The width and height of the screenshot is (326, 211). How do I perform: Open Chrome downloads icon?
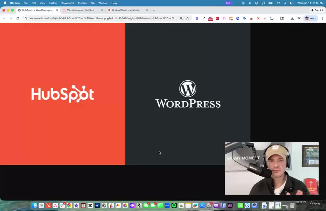point(292,18)
